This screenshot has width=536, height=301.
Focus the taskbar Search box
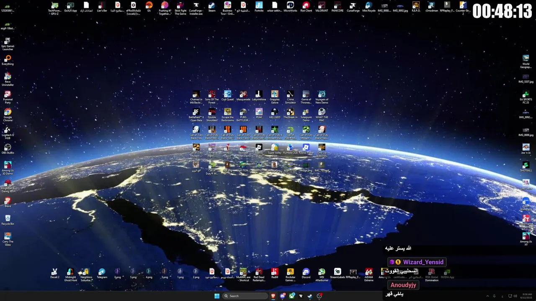[245, 296]
